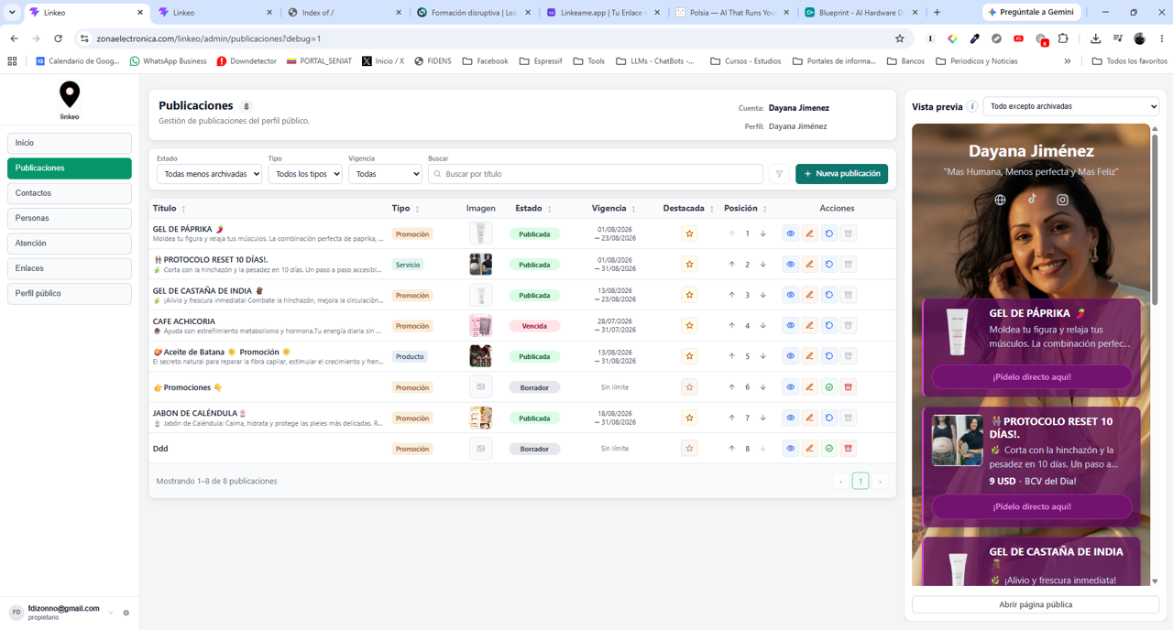Open Chrome downloads icon

pos(1095,38)
